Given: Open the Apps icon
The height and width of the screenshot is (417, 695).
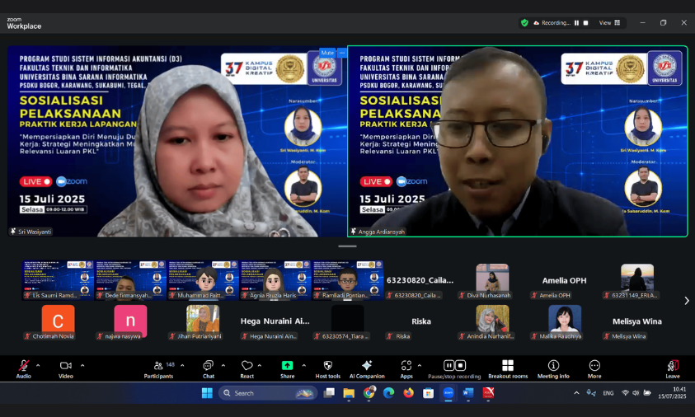Looking at the screenshot, I should tap(406, 368).
